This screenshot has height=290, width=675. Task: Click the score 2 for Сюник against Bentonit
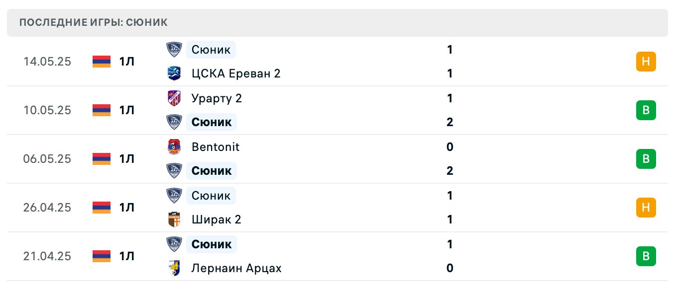(x=450, y=171)
